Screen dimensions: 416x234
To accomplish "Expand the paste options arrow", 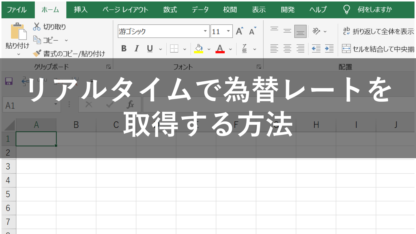I will pos(18,54).
